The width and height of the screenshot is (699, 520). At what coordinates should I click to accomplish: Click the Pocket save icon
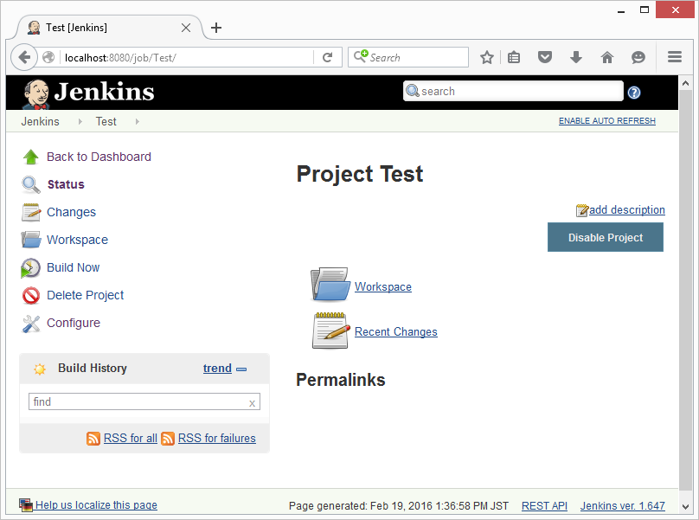click(545, 57)
